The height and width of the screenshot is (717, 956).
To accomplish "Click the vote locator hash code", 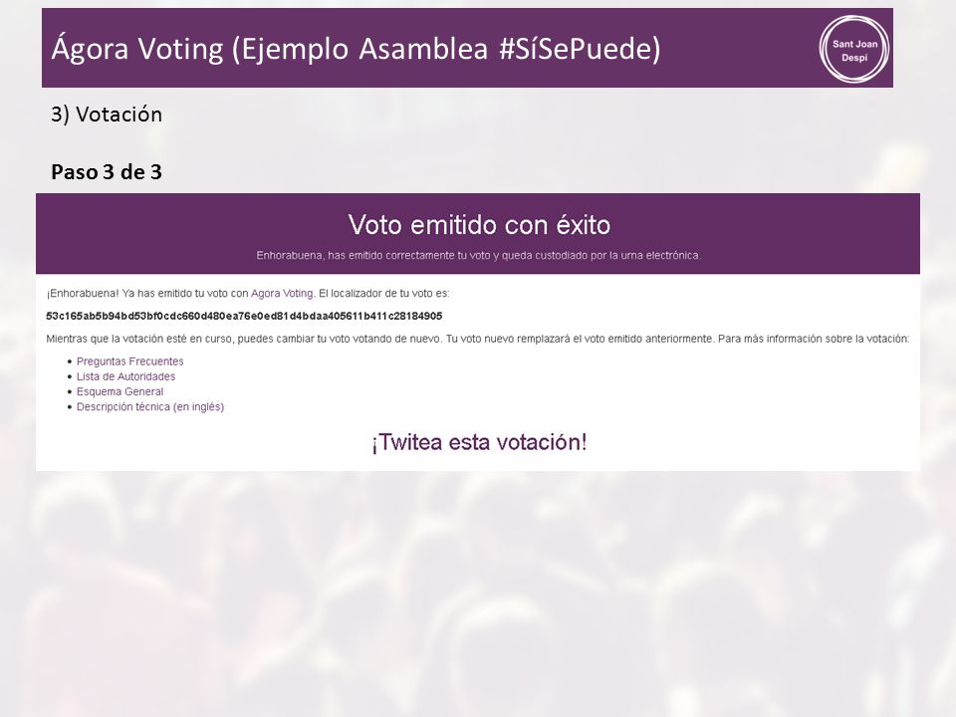I will (x=244, y=316).
